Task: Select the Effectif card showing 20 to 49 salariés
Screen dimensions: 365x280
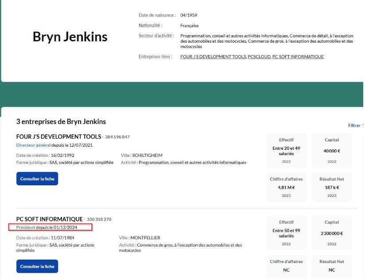Action: click(x=286, y=150)
